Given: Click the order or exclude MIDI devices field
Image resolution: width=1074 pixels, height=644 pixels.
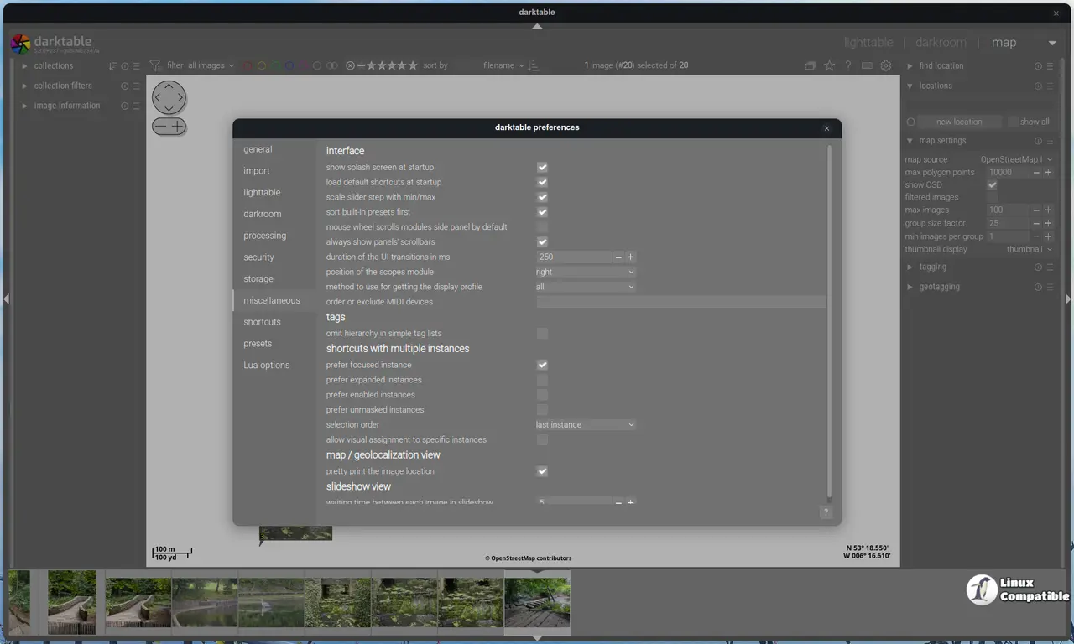Looking at the screenshot, I should coord(680,302).
